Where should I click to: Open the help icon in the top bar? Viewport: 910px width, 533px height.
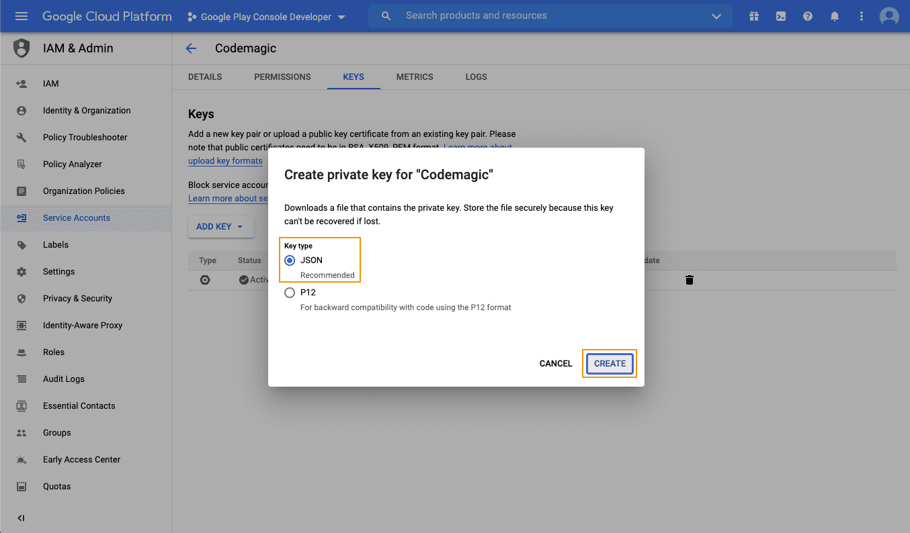(x=807, y=16)
